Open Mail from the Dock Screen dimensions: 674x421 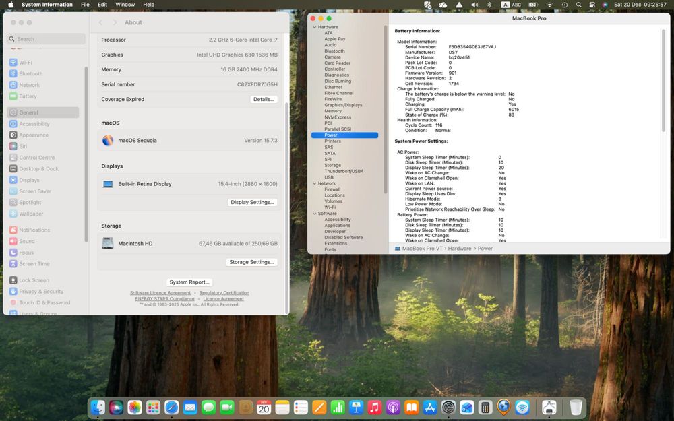coord(190,407)
